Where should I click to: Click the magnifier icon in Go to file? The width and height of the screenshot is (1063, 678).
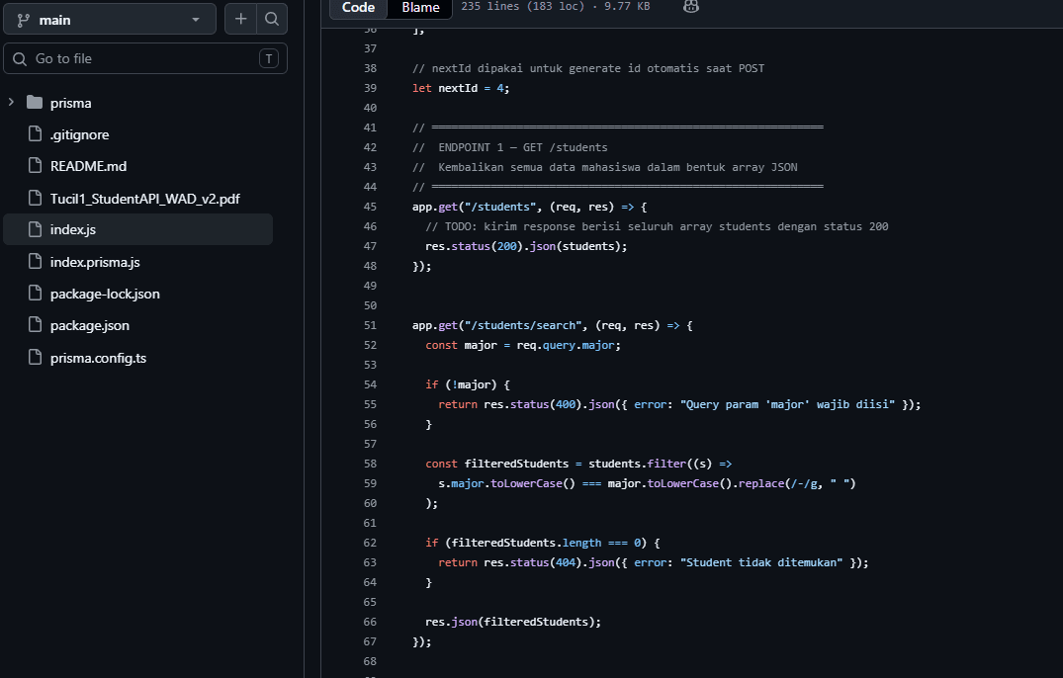point(20,59)
